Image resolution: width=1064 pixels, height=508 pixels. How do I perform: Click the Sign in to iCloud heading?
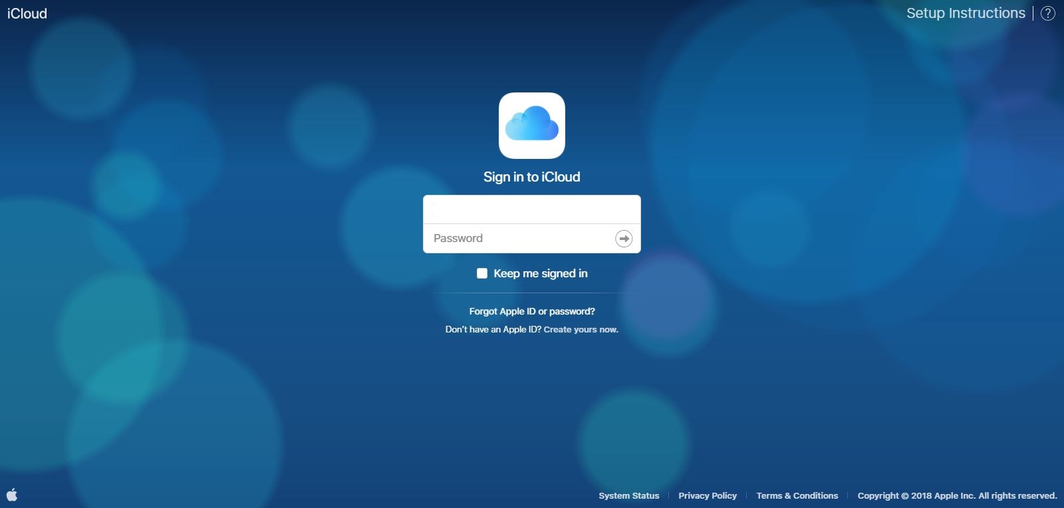tap(532, 177)
